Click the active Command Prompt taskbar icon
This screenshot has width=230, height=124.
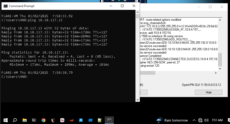[109, 120]
